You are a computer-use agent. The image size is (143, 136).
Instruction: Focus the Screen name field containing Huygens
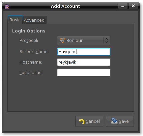84,52
